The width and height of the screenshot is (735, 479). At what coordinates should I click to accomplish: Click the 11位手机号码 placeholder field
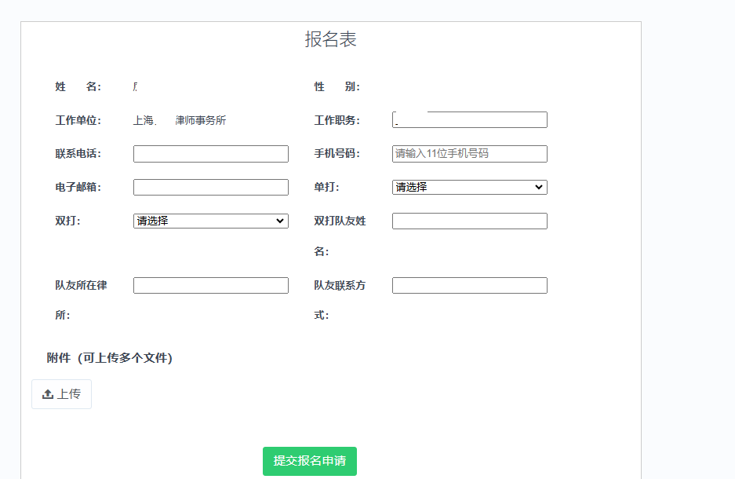(469, 154)
